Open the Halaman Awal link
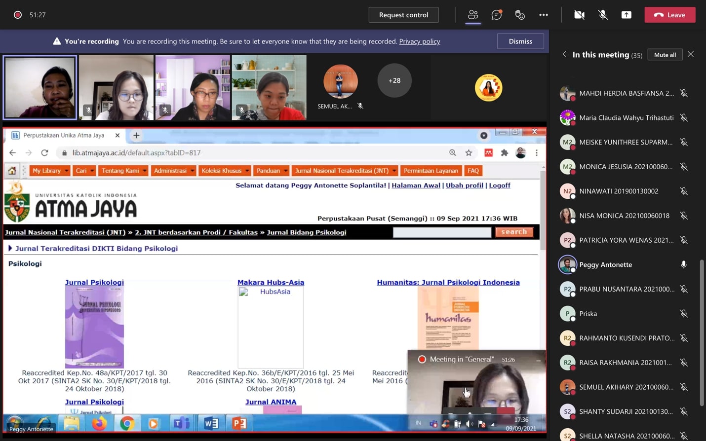Screen dimensions: 706x441 [416, 185]
